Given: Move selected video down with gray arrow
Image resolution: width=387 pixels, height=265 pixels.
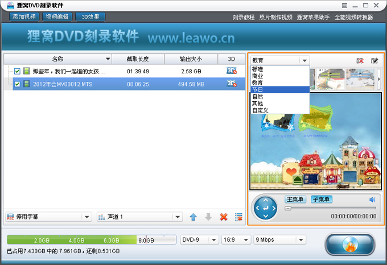Looking at the screenshot, I should [208, 217].
